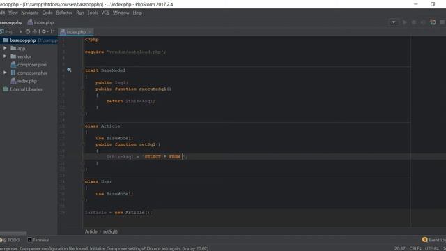Screen dimensions: 446x251
Task: Open the run configuration dropdown
Action: pos(394,22)
